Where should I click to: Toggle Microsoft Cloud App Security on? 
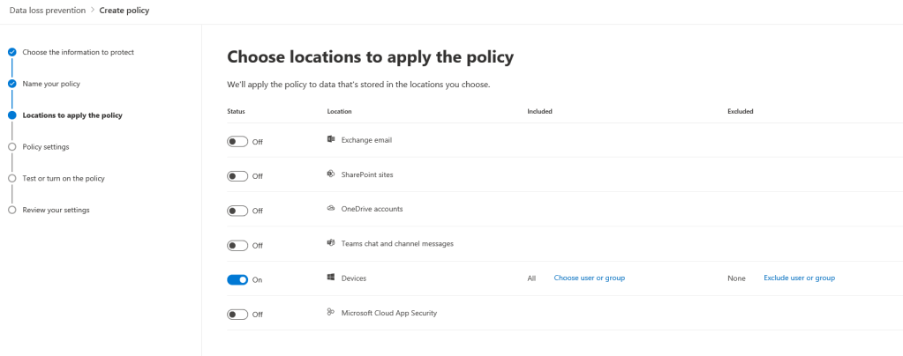point(237,314)
